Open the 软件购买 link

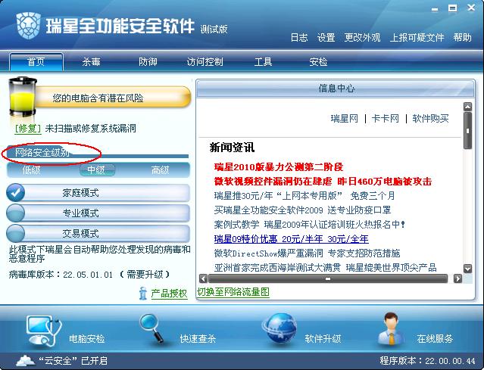pyautogui.click(x=430, y=118)
